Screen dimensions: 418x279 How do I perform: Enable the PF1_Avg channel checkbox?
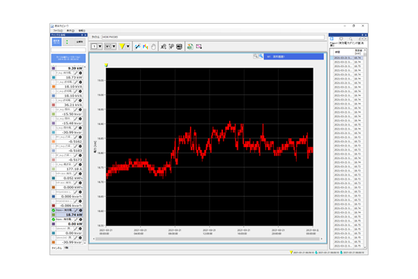54,137
